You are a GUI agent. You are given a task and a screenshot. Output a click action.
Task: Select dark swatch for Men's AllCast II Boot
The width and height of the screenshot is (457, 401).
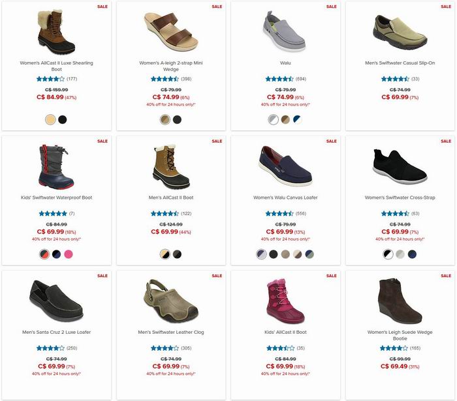(x=177, y=254)
